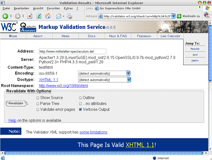Click the page icon before the Links entry
This screenshot has width=212, height=160.
coord(97,8)
